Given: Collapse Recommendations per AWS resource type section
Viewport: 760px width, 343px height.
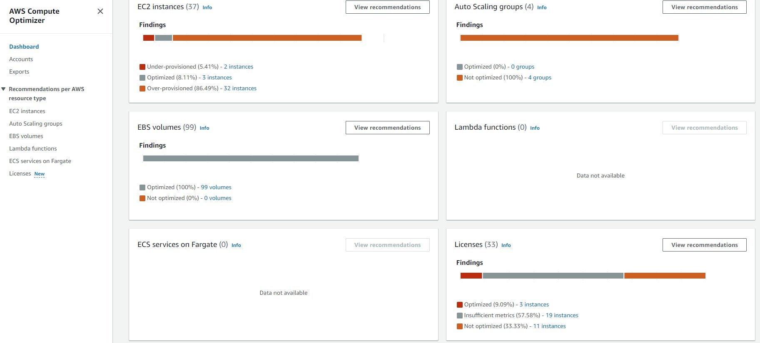Looking at the screenshot, I should (4, 89).
